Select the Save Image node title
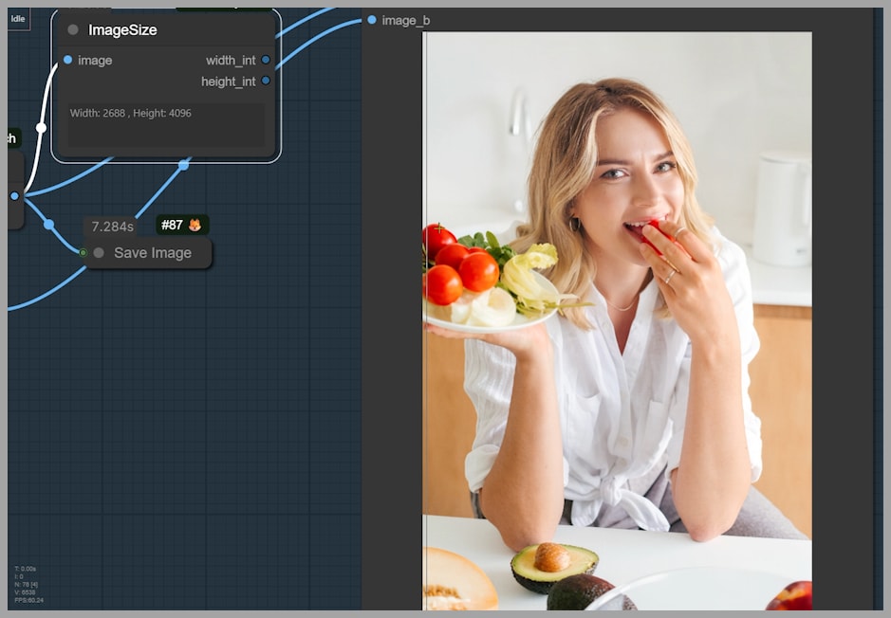 (153, 253)
